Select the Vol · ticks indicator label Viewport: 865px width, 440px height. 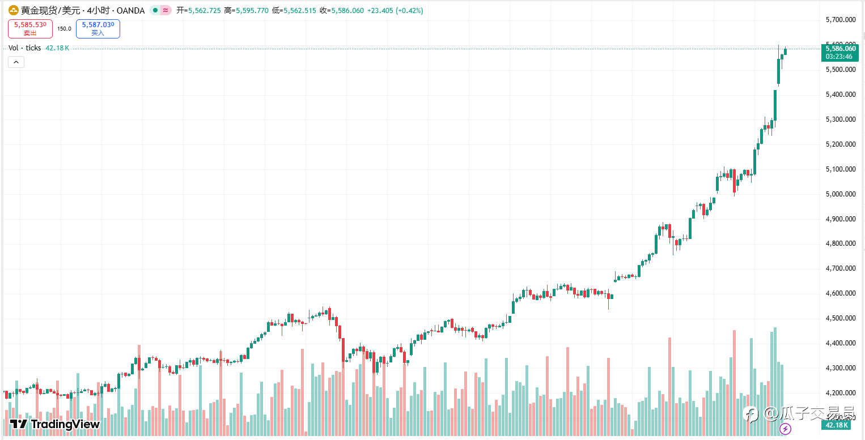[25, 48]
